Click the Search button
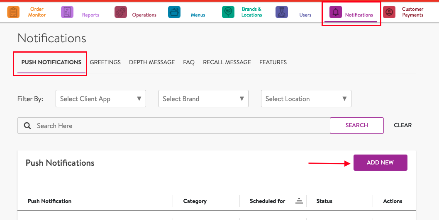Viewport: 439px width, 220px height. pos(356,125)
